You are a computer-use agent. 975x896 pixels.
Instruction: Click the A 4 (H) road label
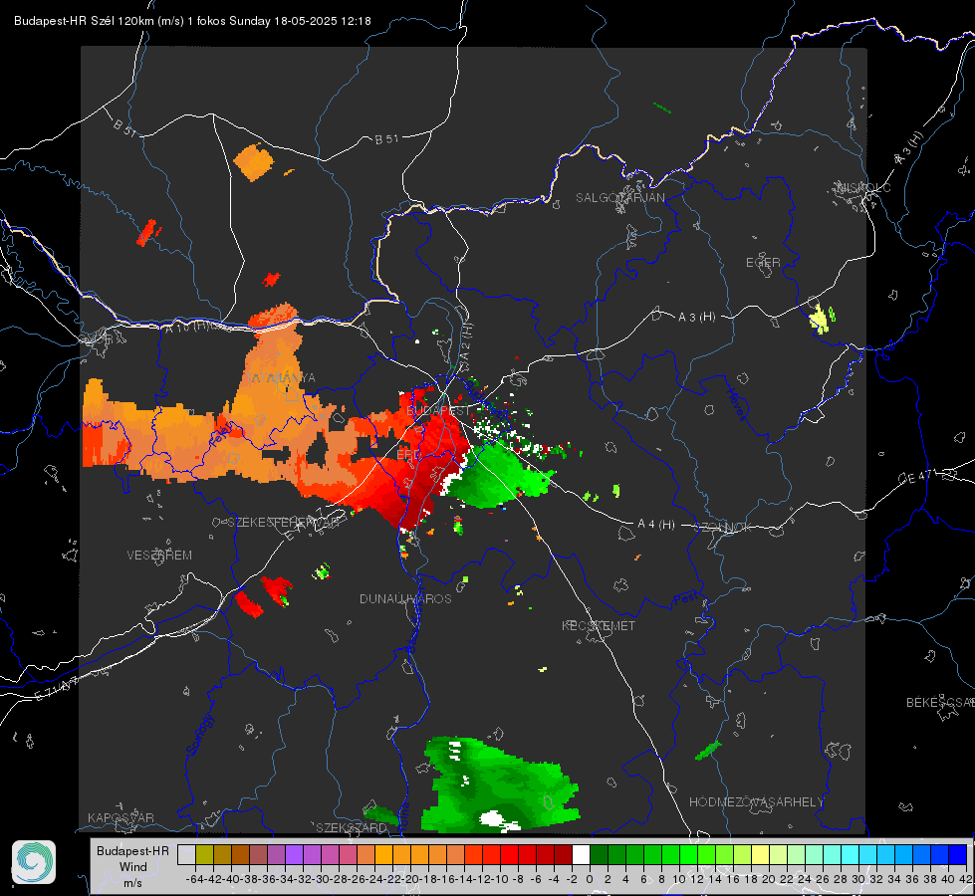tap(656, 525)
